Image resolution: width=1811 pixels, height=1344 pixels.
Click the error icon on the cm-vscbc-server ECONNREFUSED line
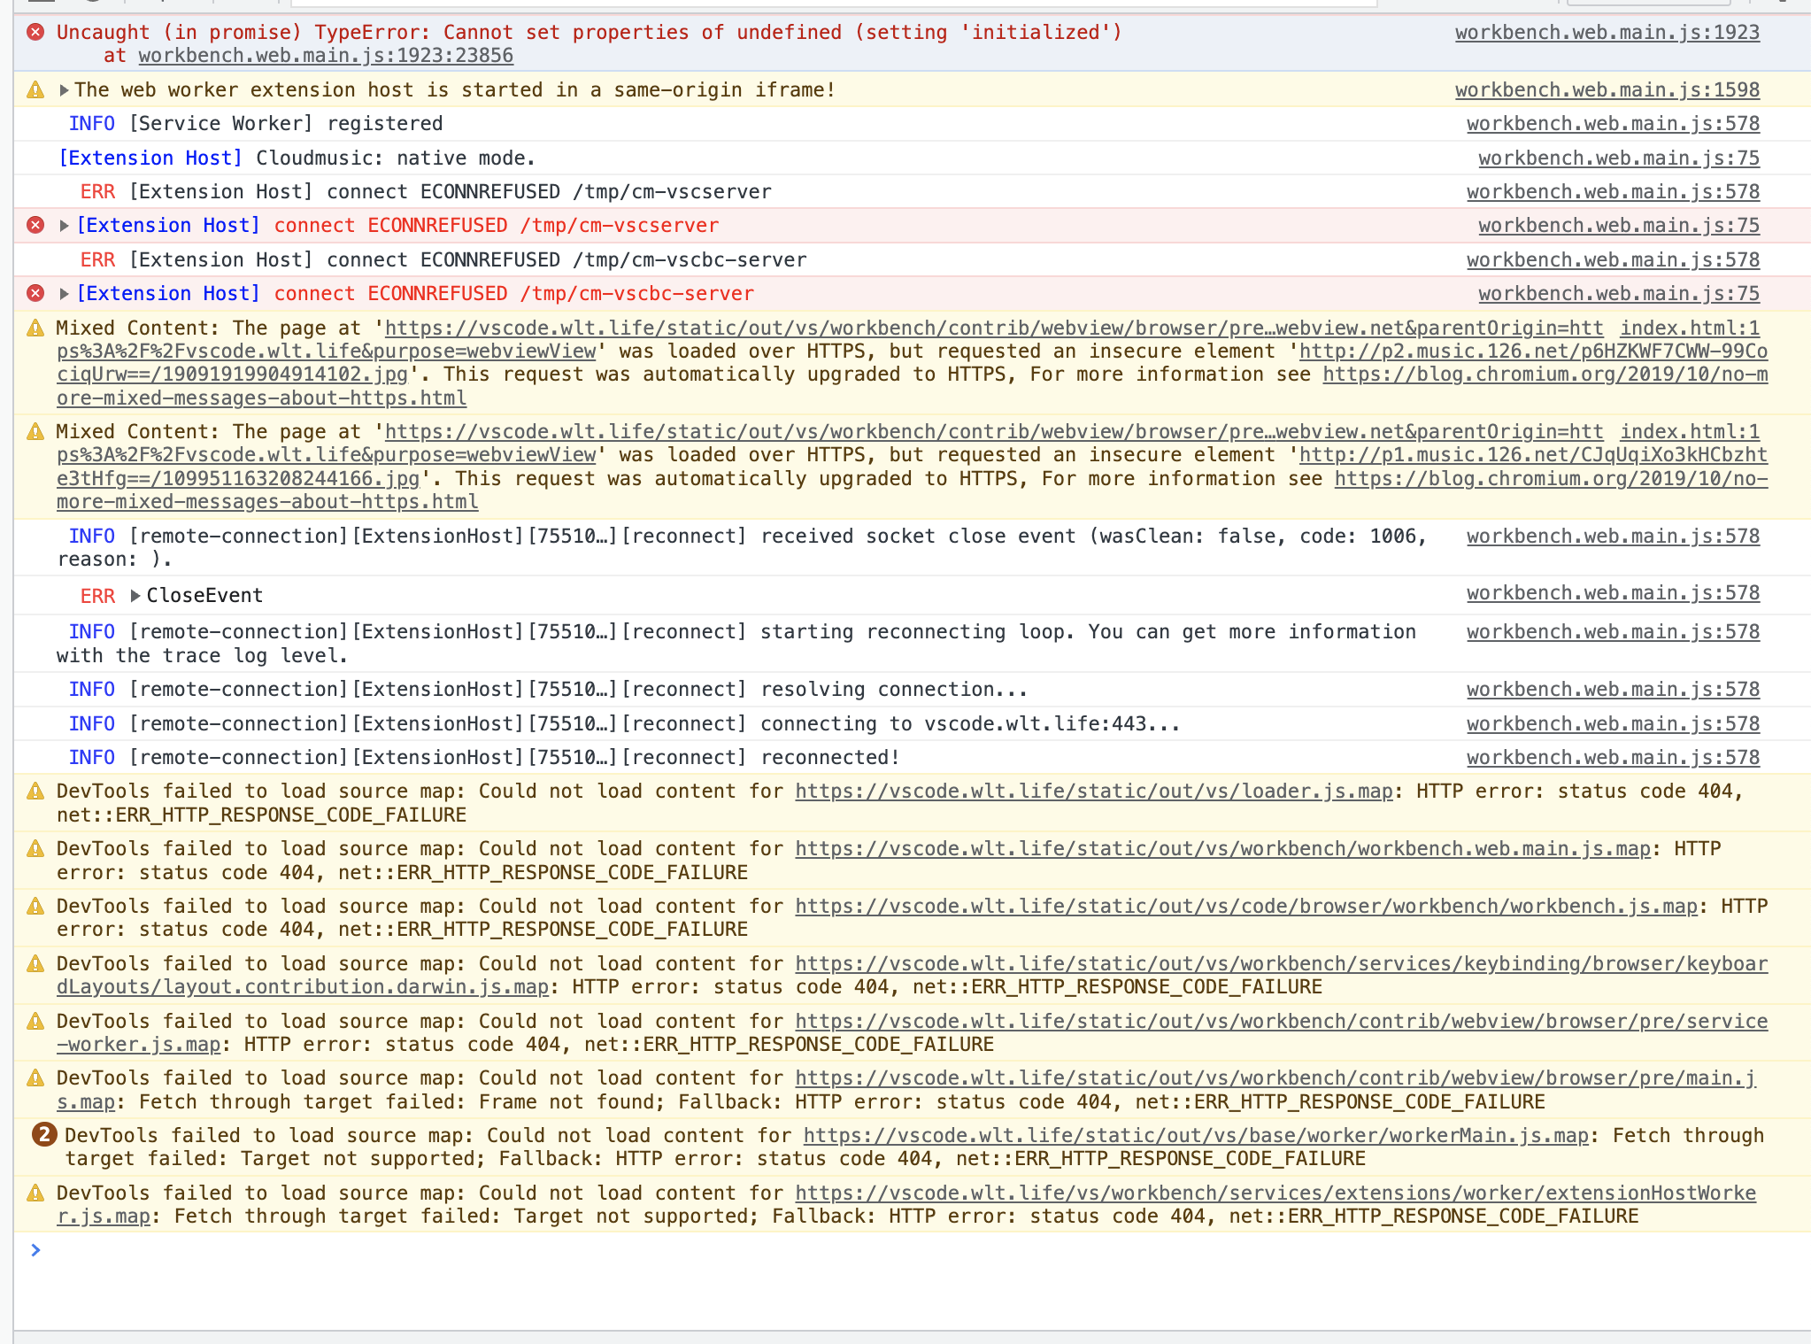pos(35,293)
